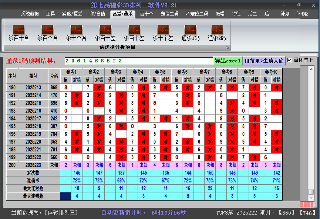Click the 150 correct count cell
320x219 pixels.
pos(210,173)
